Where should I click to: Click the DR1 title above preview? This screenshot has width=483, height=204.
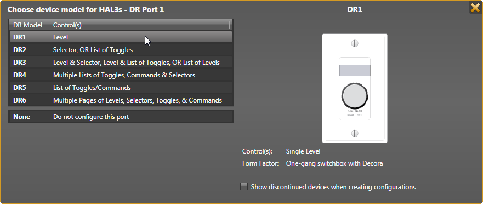355,9
